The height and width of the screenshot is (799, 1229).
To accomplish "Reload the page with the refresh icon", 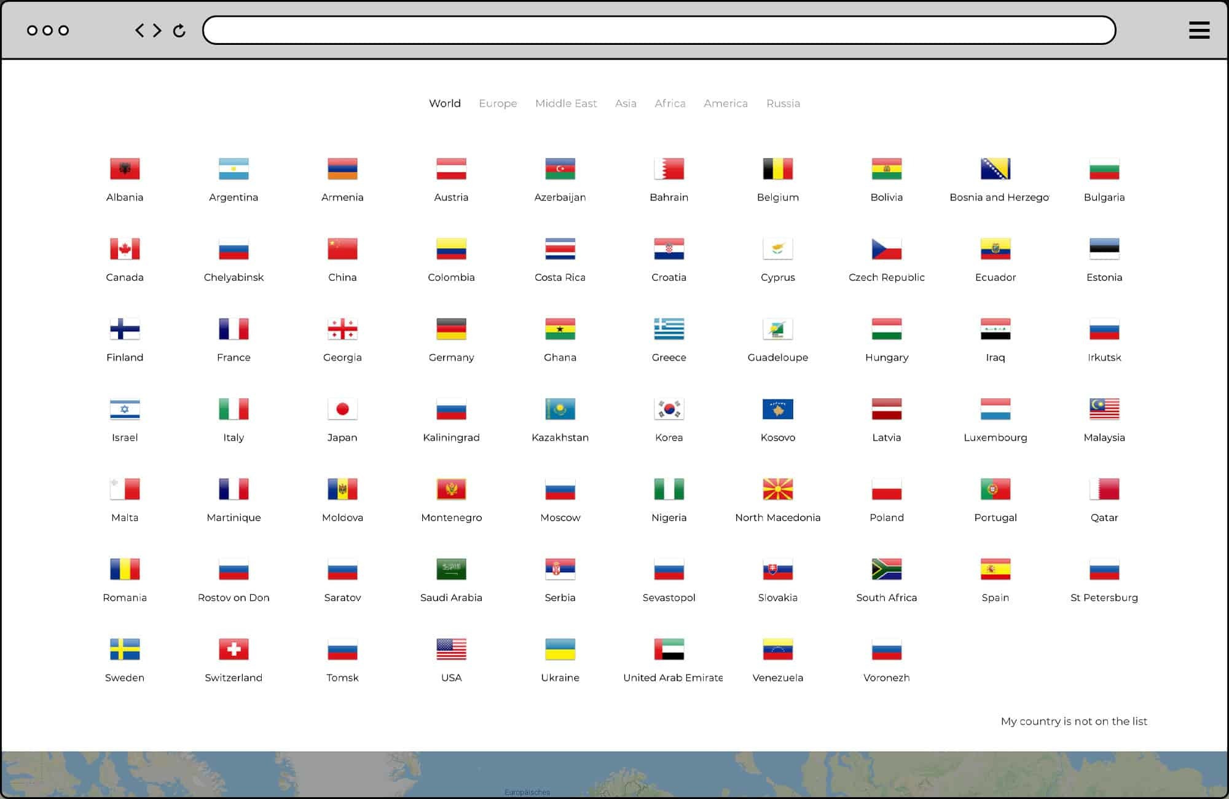I will [179, 30].
